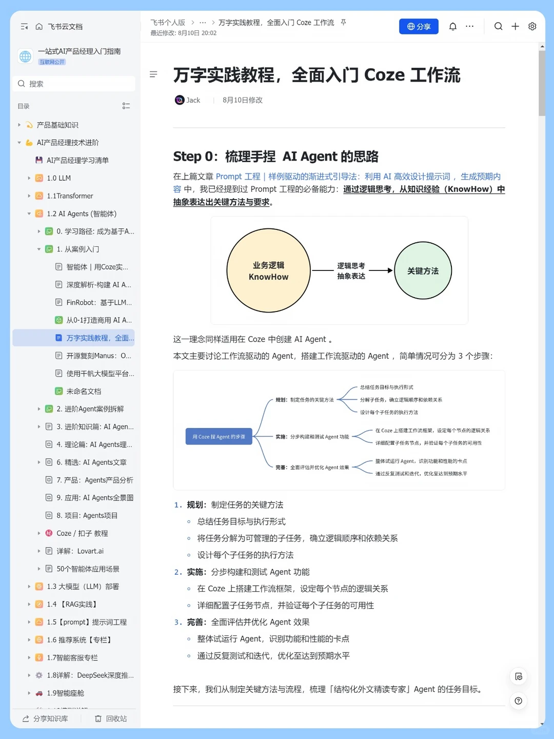The height and width of the screenshot is (739, 554).
Task: Expand the 1.3 大模型 (LLM) 部署 node
Action: pyautogui.click(x=29, y=587)
